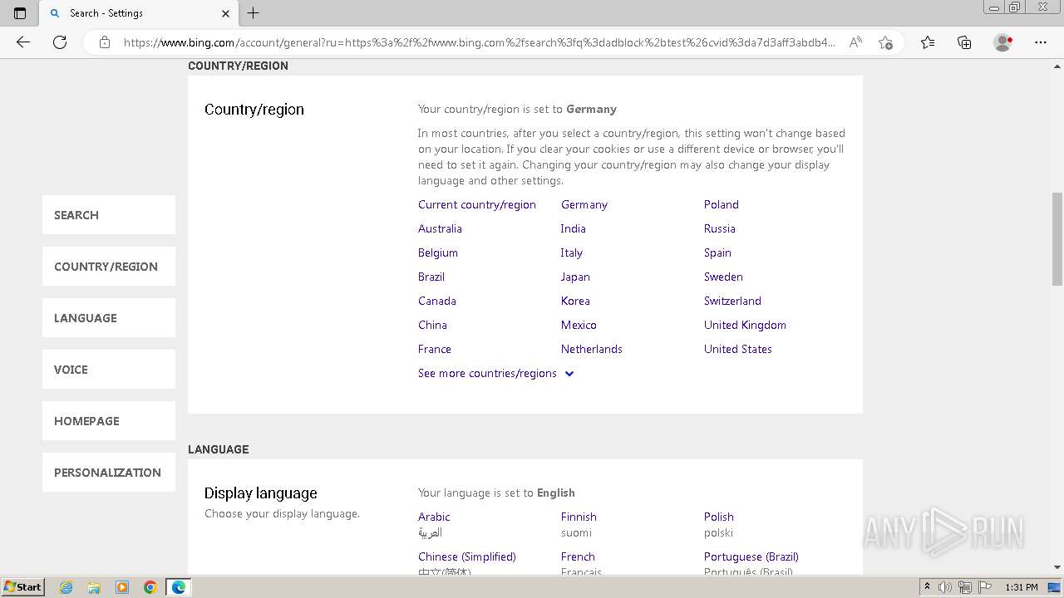Jump to COUNTRY/REGION section
This screenshot has width=1064, height=598.
(109, 267)
